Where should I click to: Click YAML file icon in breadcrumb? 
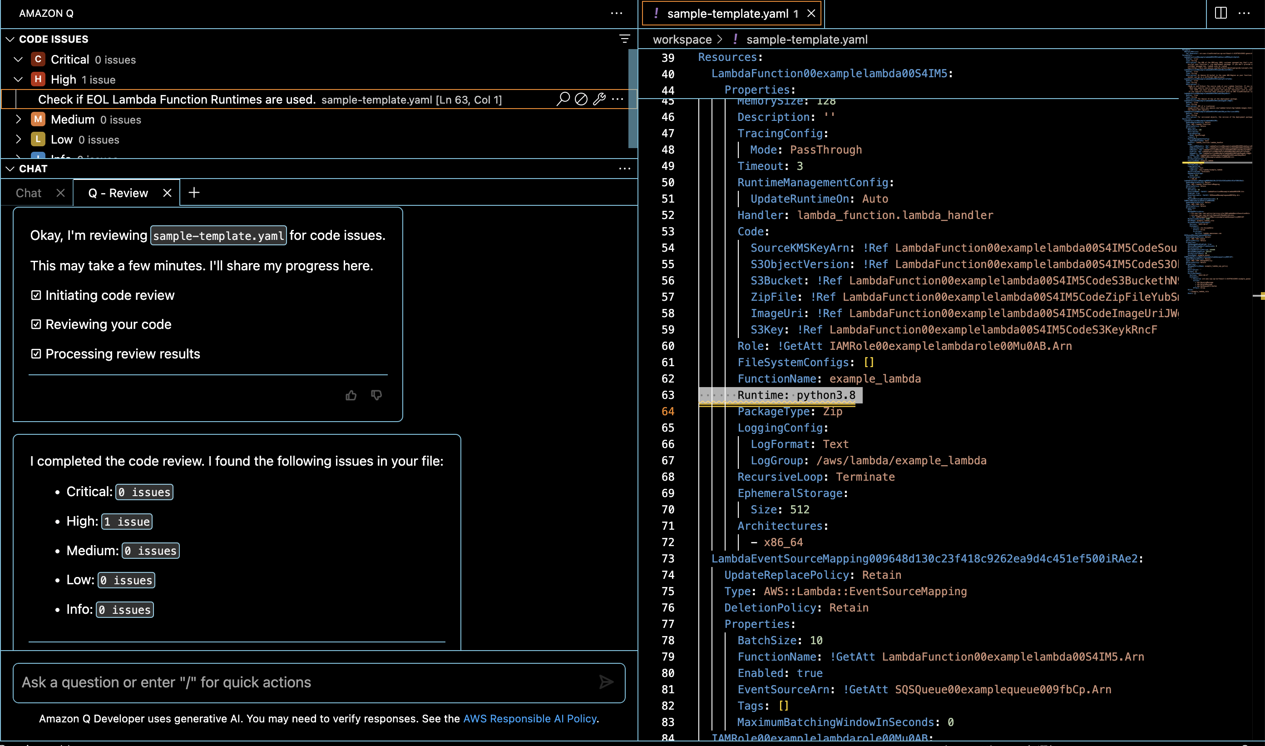(x=736, y=39)
